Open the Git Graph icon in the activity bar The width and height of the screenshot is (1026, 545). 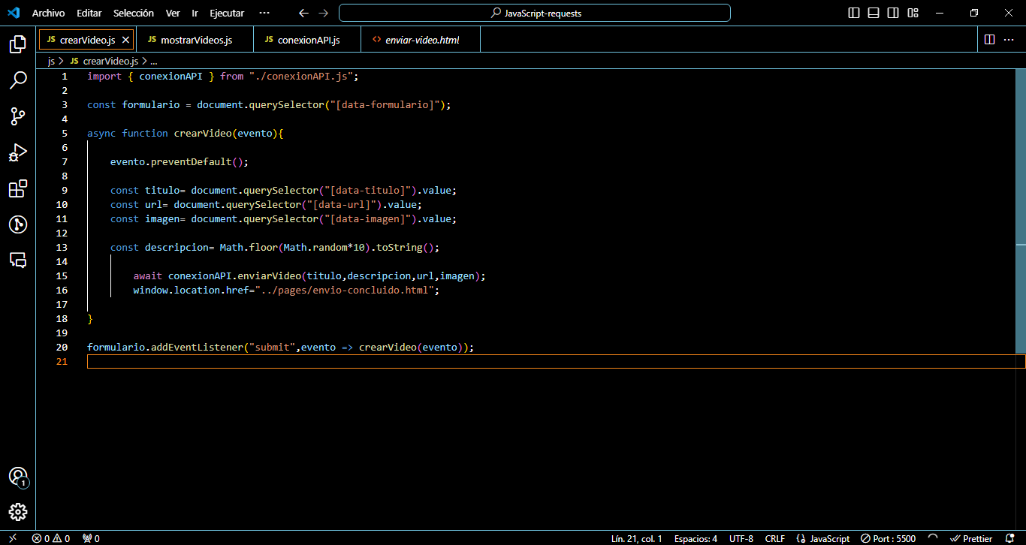click(17, 224)
